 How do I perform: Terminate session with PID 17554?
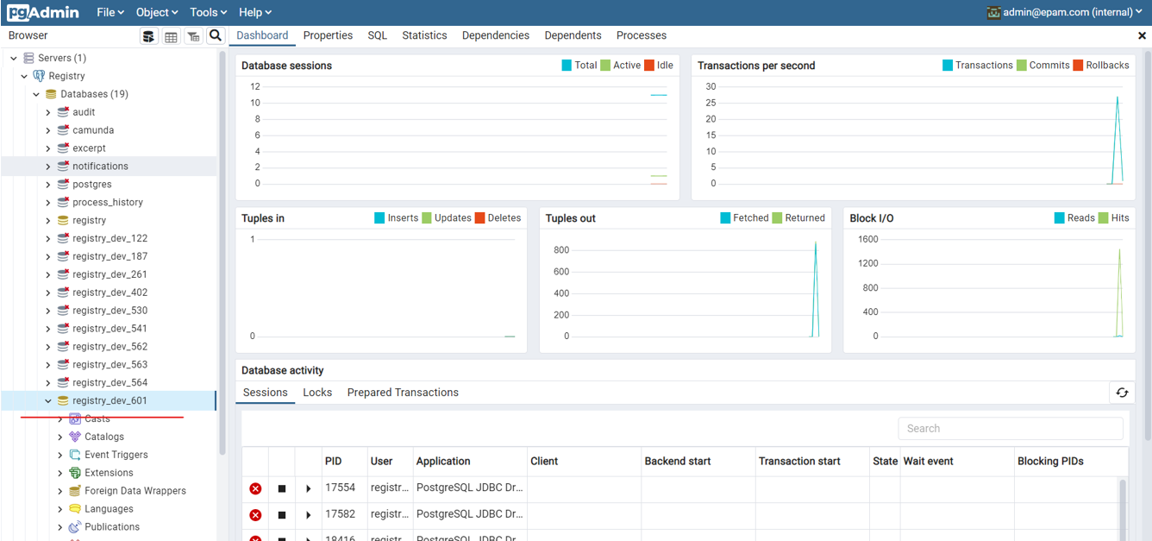pos(255,489)
